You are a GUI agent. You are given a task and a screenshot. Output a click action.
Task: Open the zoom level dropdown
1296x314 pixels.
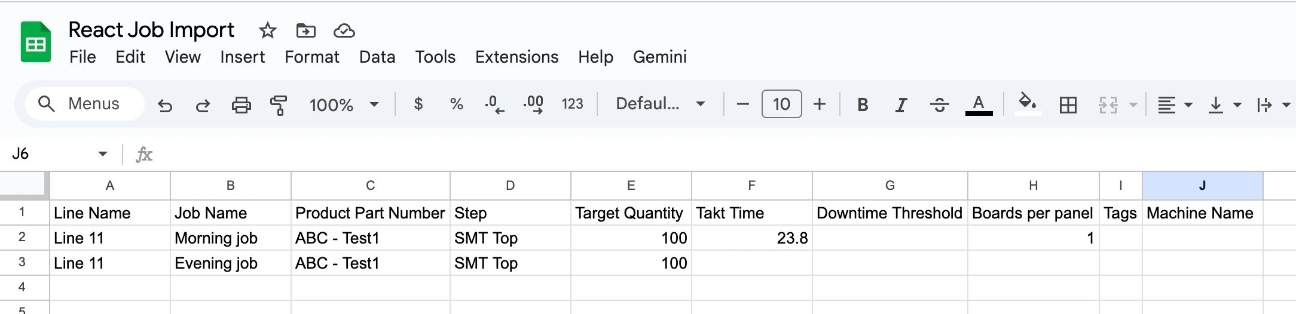point(344,105)
